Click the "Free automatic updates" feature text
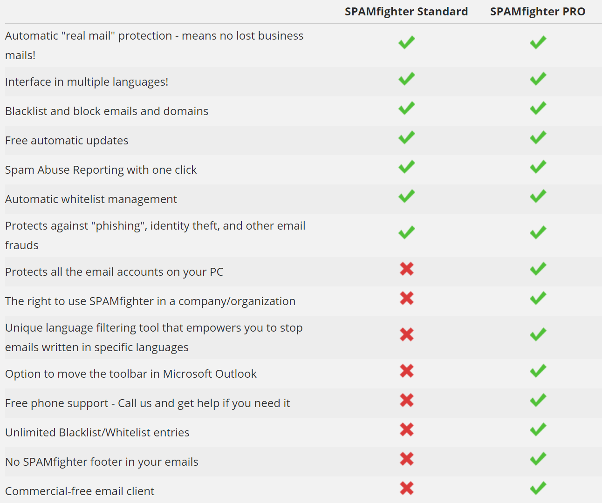This screenshot has height=503, width=602. click(67, 141)
